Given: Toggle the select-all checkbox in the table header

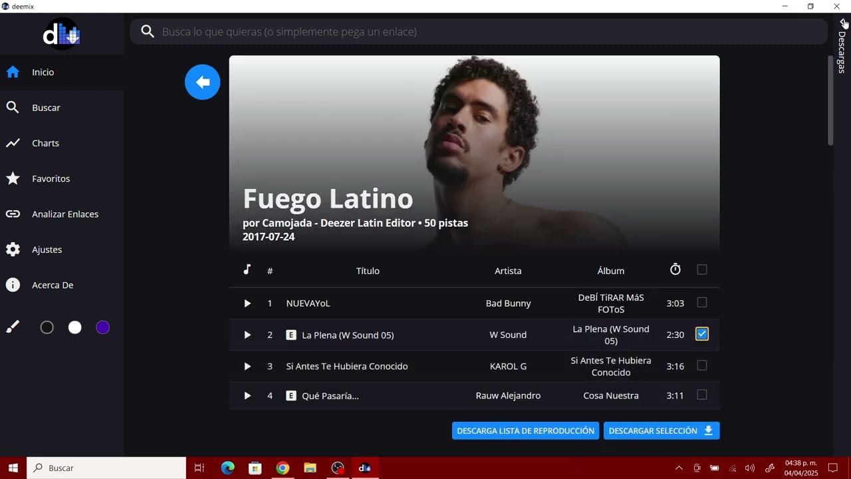Looking at the screenshot, I should point(702,269).
